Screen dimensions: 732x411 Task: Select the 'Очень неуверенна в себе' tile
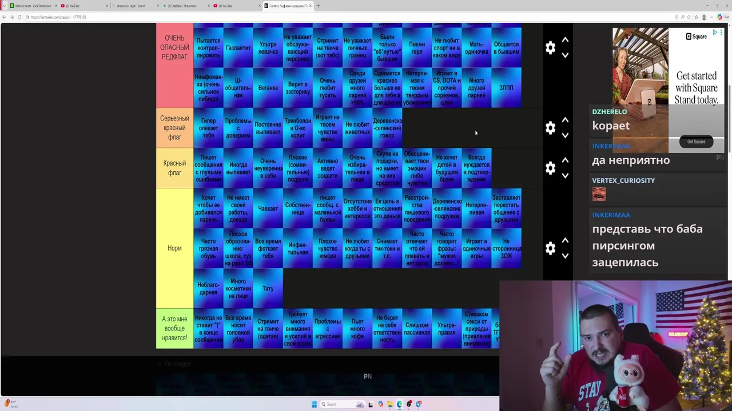(x=268, y=168)
